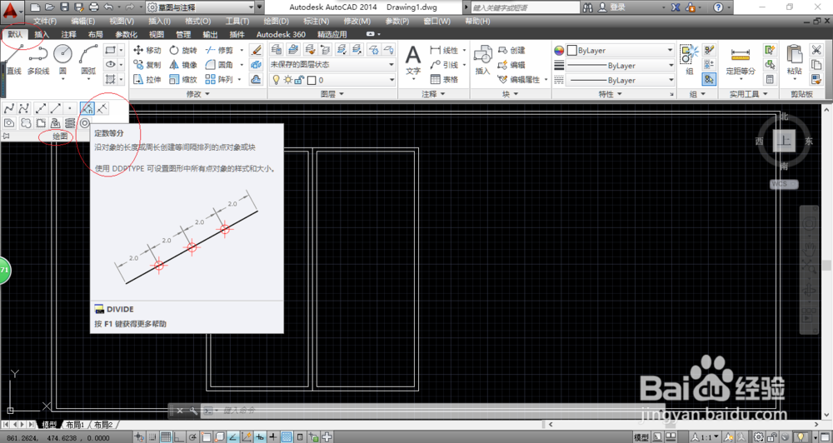Image resolution: width=833 pixels, height=443 pixels.
Task: Toggle polar tracking in status bar
Action: click(192, 437)
